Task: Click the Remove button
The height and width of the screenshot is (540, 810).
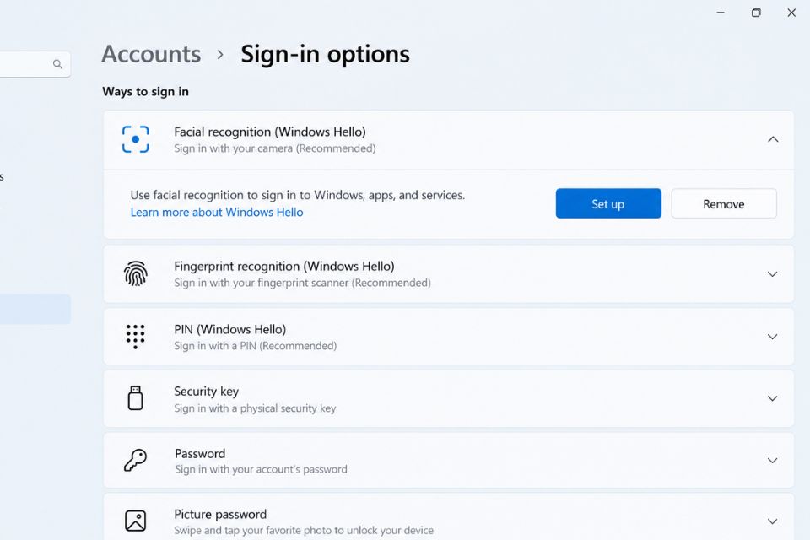Action: tap(724, 203)
